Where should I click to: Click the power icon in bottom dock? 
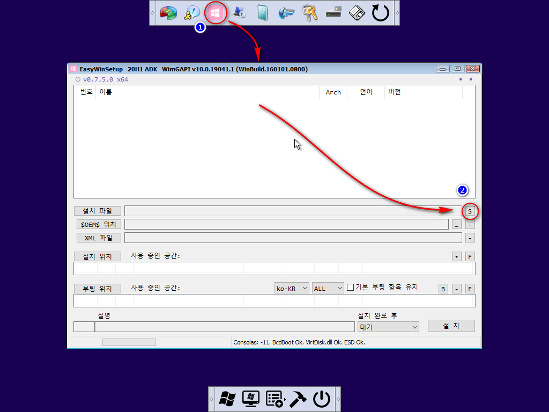coord(322,399)
